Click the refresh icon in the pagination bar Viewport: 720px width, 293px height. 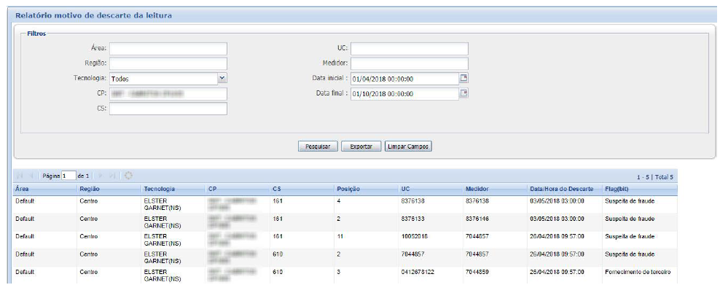[x=128, y=176]
